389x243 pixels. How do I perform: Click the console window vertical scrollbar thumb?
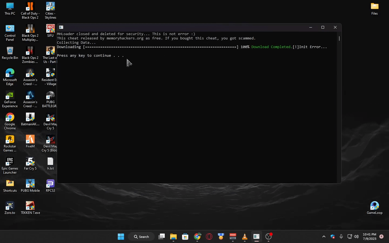339,38
